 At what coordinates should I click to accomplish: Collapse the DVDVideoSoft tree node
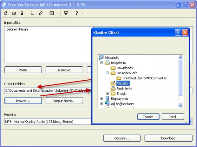point(107,73)
